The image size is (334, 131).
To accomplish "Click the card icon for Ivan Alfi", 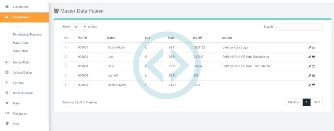I will [313, 76].
